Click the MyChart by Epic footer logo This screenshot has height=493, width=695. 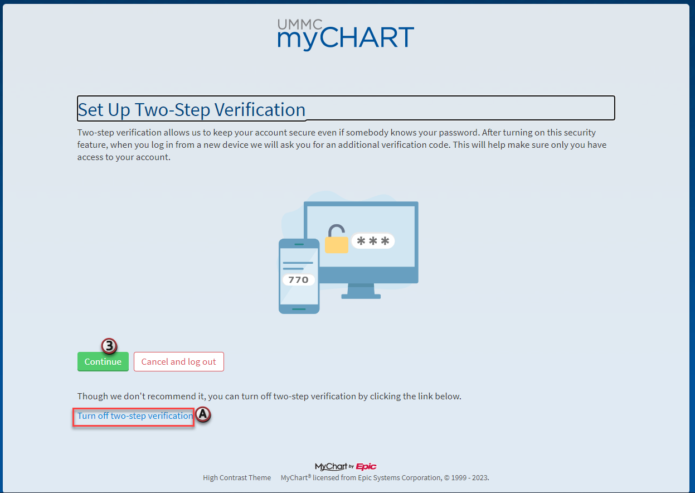click(x=346, y=466)
